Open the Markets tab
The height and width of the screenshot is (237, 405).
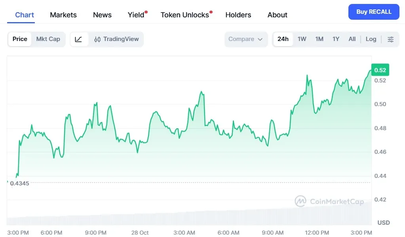(x=63, y=15)
